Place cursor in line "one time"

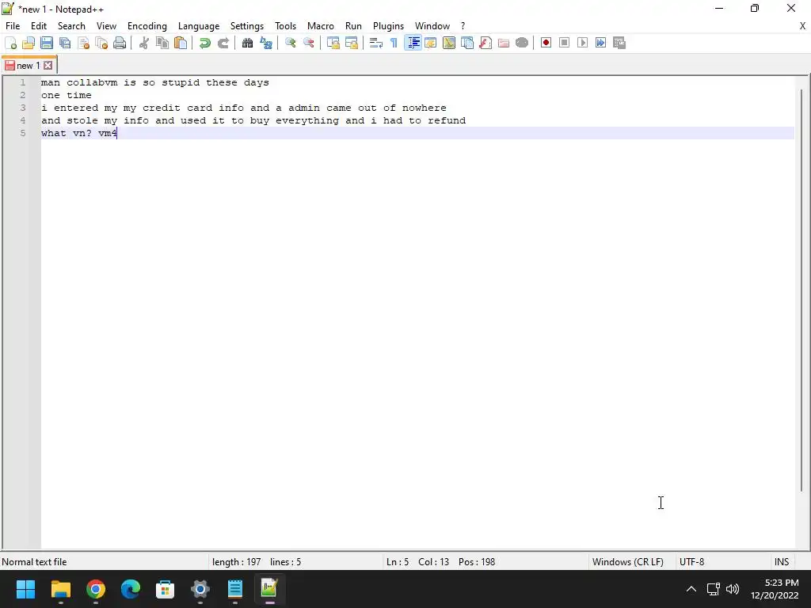click(x=67, y=95)
